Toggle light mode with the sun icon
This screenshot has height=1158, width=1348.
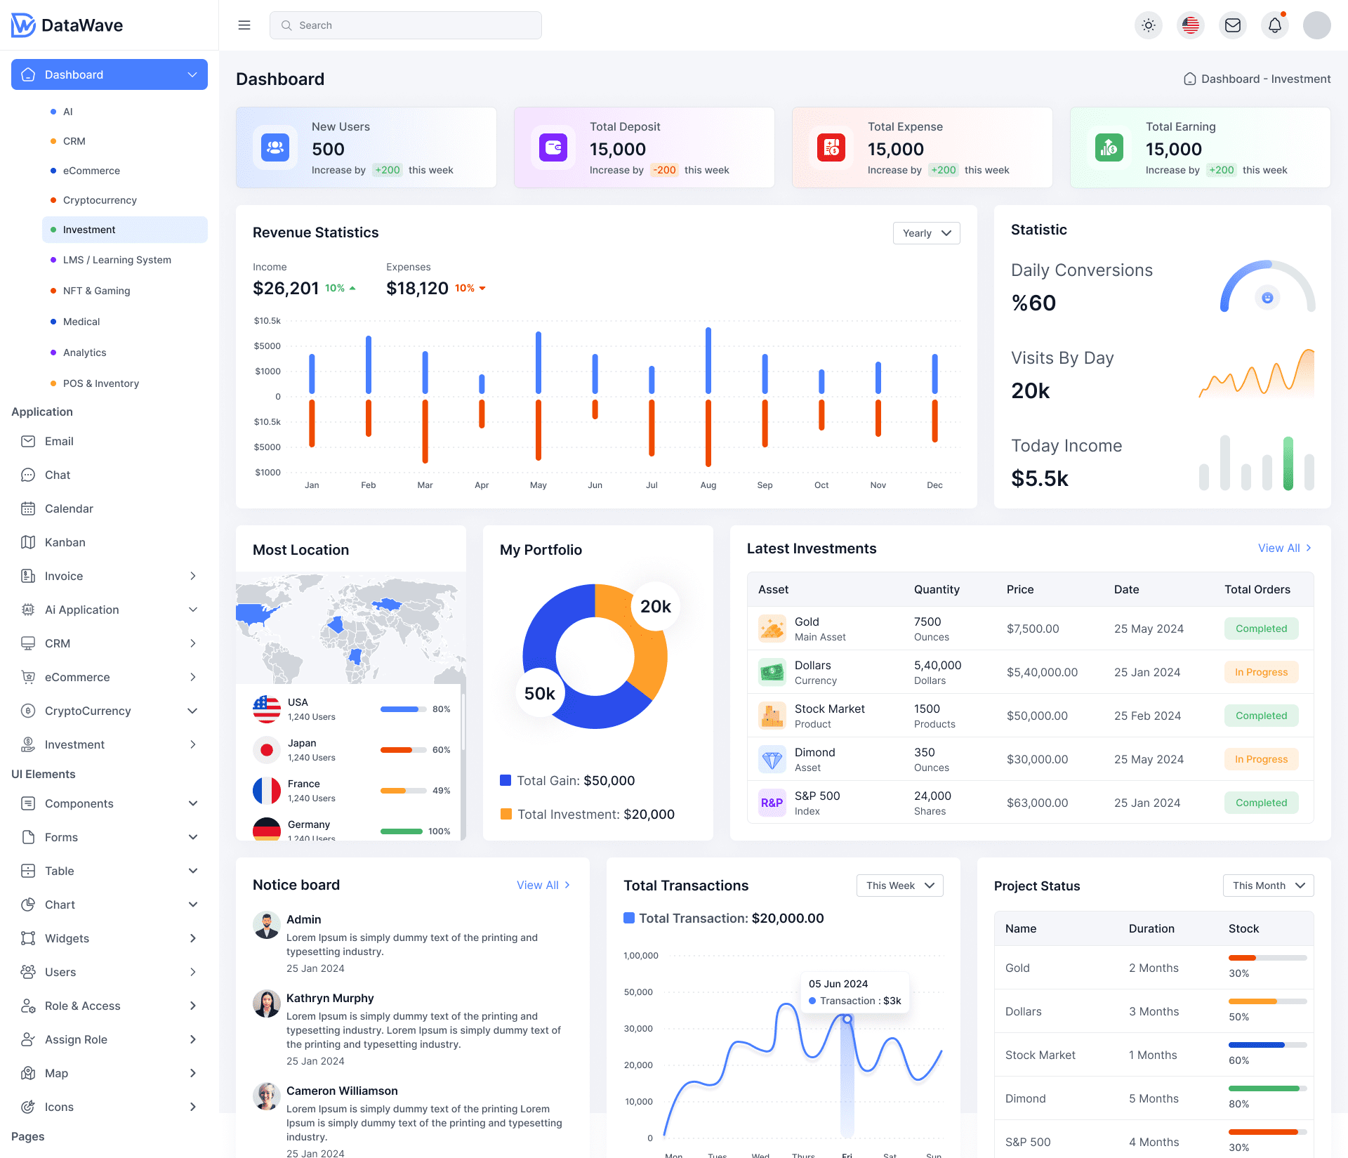tap(1149, 25)
